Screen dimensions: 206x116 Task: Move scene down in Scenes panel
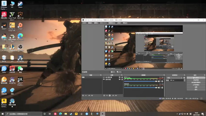pos(92,95)
